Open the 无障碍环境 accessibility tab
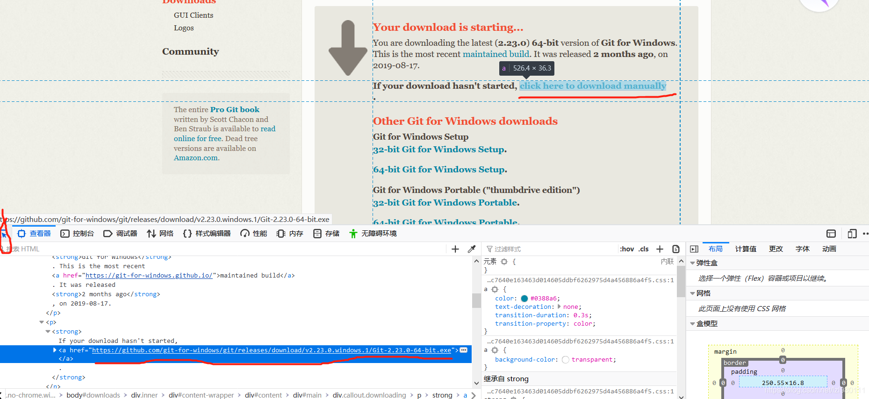869x399 pixels. point(373,234)
